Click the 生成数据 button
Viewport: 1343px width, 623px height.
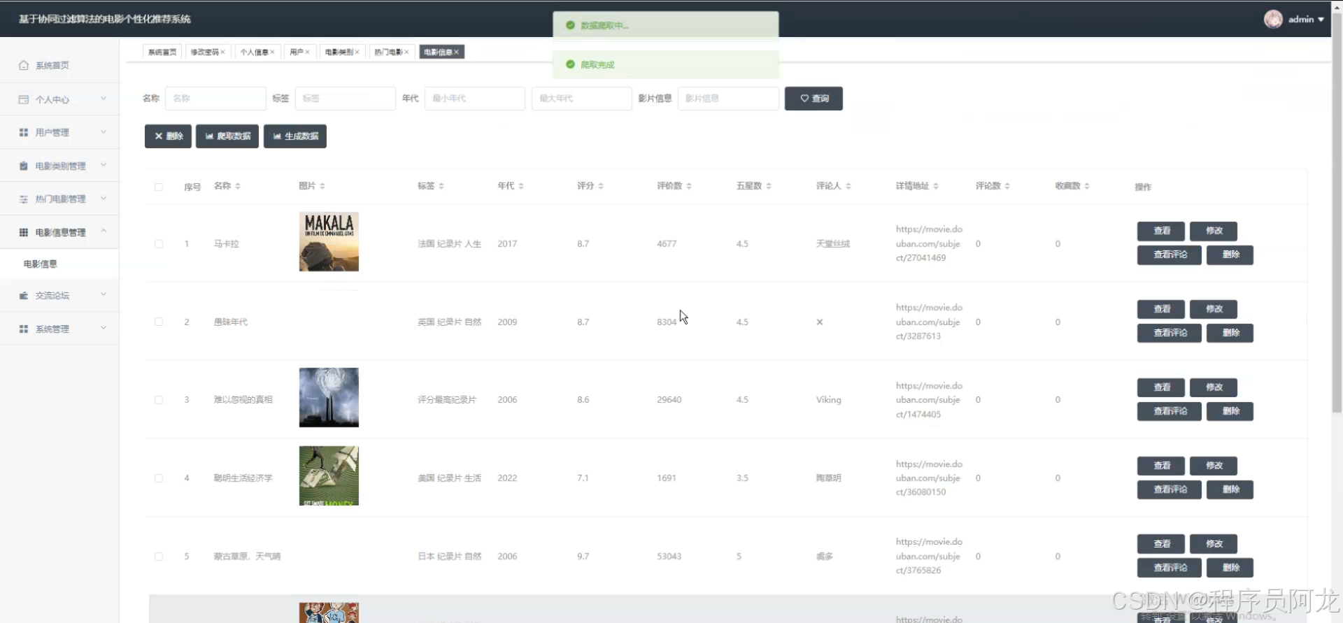(295, 136)
